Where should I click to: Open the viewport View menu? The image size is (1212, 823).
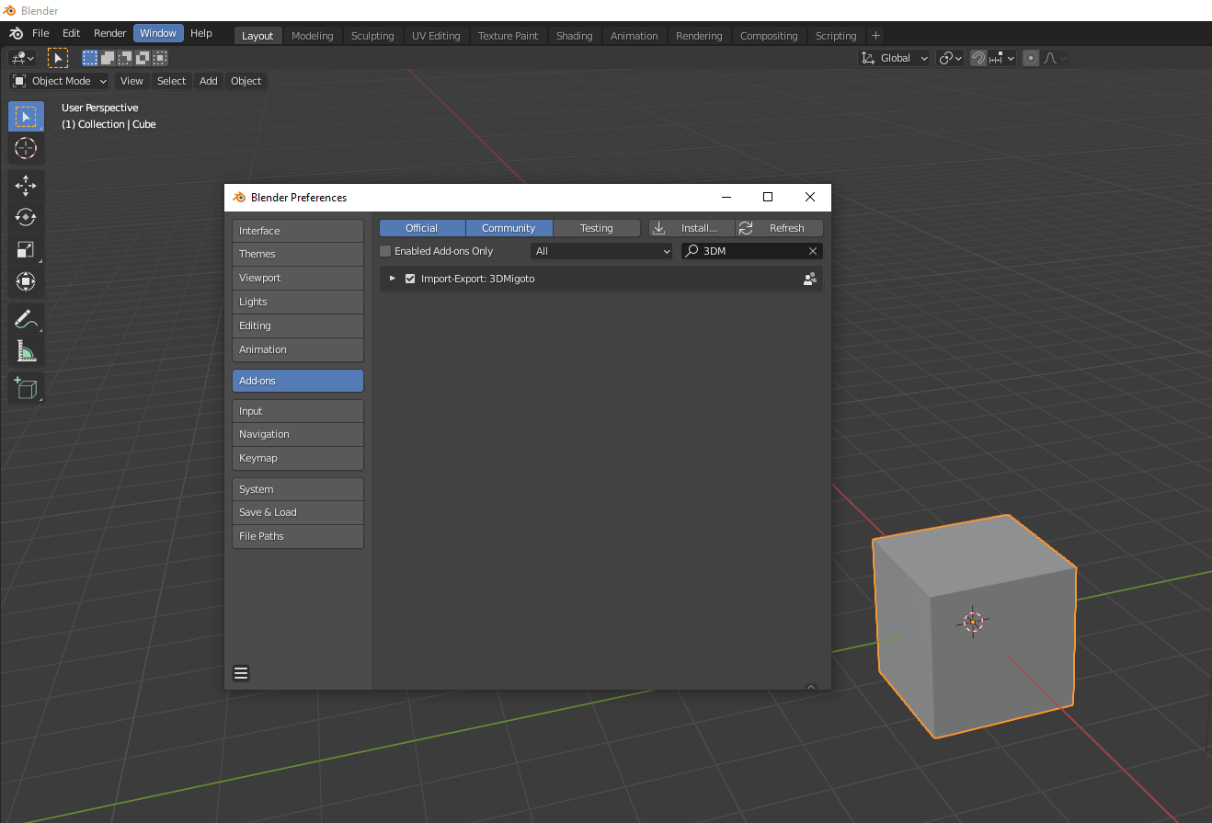(132, 81)
